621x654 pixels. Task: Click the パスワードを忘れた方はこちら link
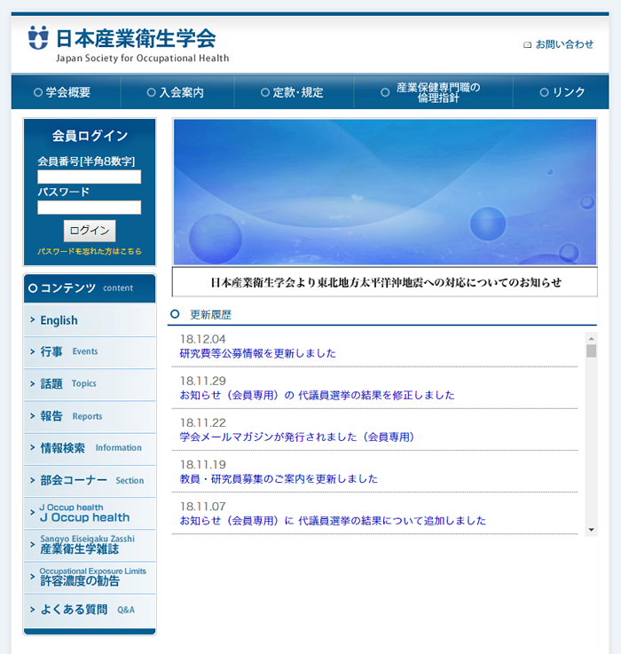(x=90, y=251)
